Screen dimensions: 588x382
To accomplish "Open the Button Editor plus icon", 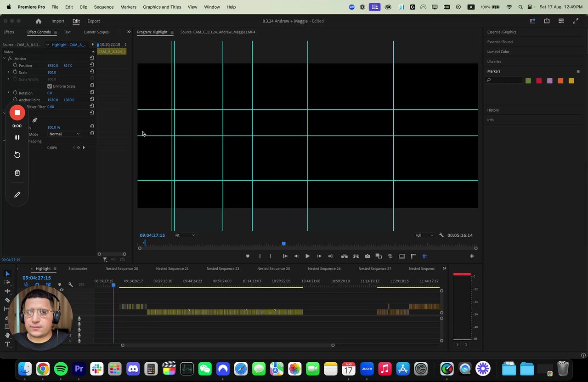I will click(x=471, y=256).
